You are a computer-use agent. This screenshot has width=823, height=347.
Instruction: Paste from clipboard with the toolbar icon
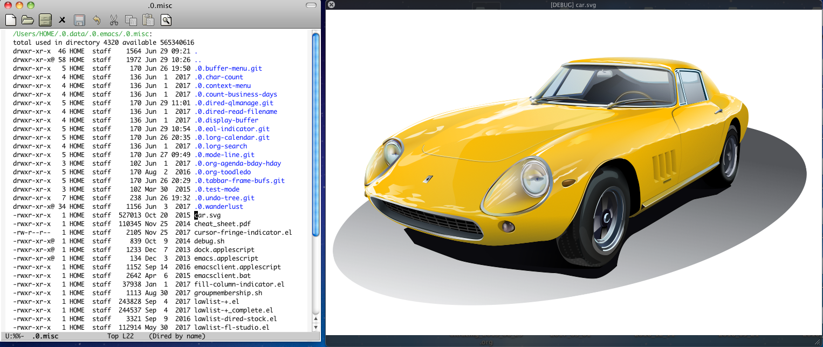148,21
